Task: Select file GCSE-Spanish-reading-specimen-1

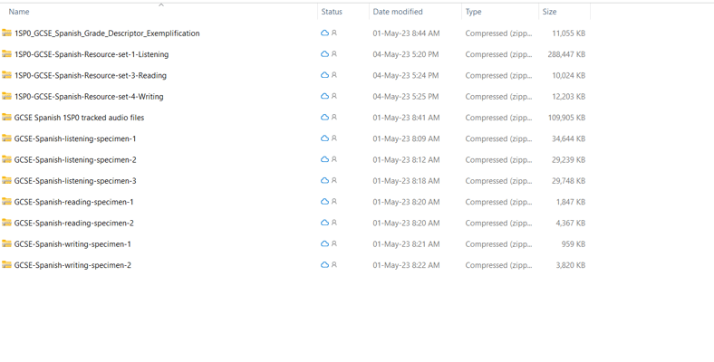Action: pos(73,202)
